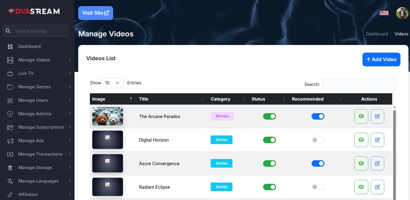Click the Manage Storage database icon
Viewport: 410px width, 200px height.
pos(10,168)
